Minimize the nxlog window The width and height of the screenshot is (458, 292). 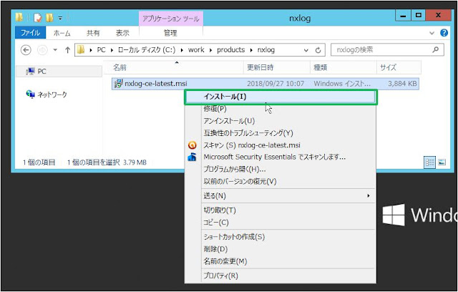coord(403,16)
